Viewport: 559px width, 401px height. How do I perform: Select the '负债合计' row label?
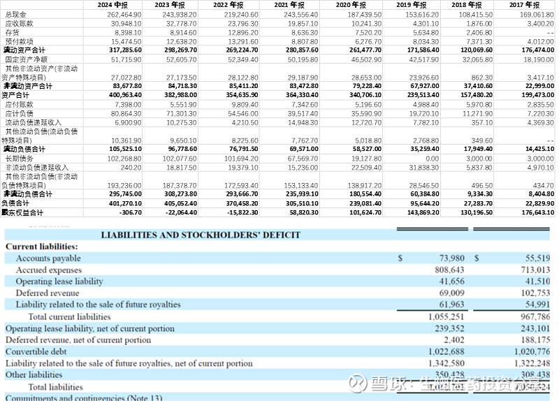(x=15, y=203)
